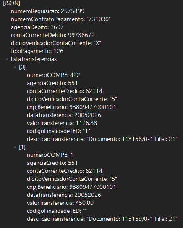The height and width of the screenshot is (228, 183).
Task: Select numeroRequisicao: 2575499 row
Action: [x=47, y=11]
